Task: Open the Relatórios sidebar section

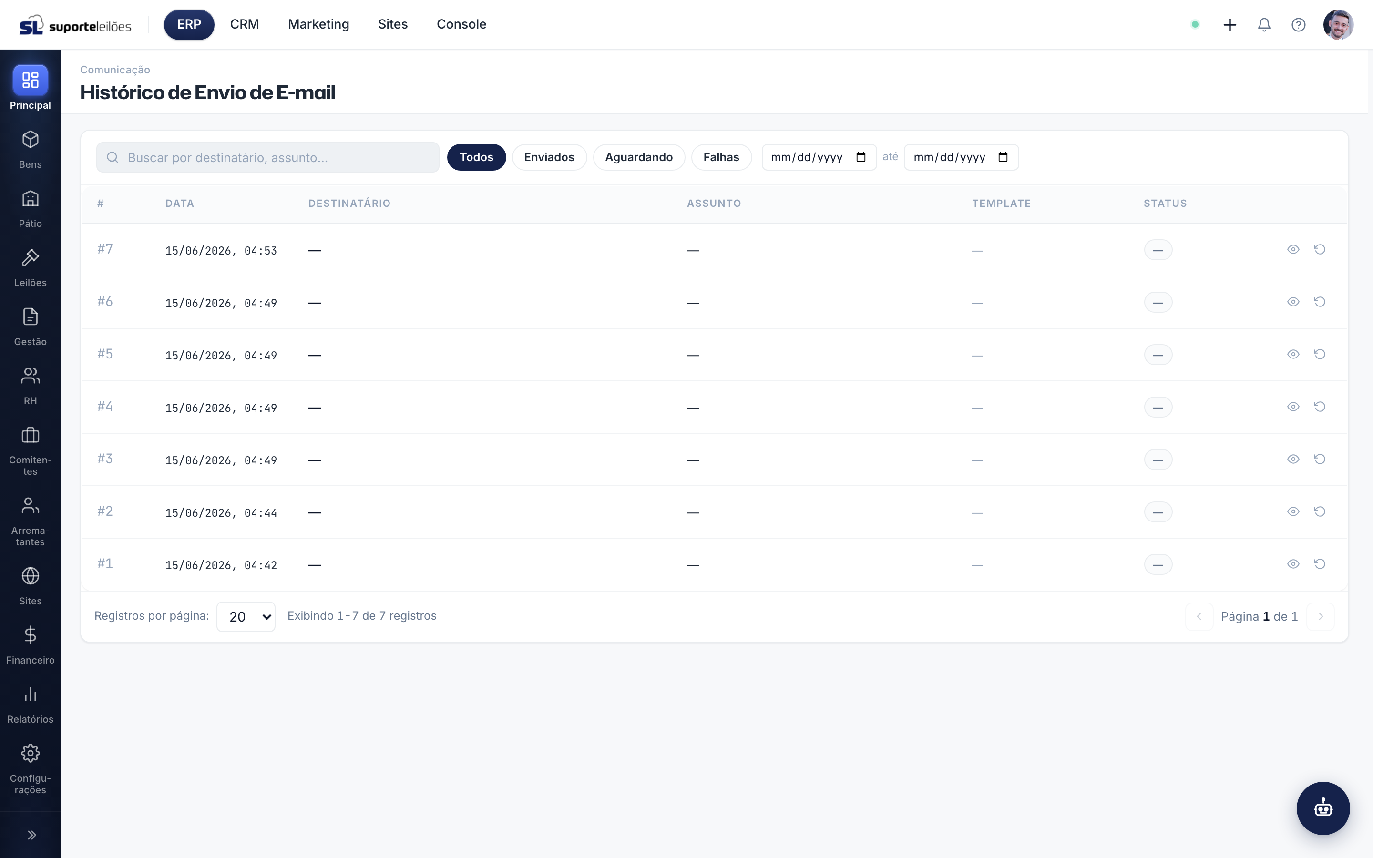Action: pyautogui.click(x=30, y=704)
